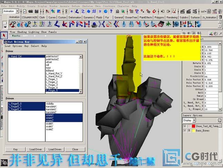Toggle Deformations selection mask icon

click(x=94, y=11)
